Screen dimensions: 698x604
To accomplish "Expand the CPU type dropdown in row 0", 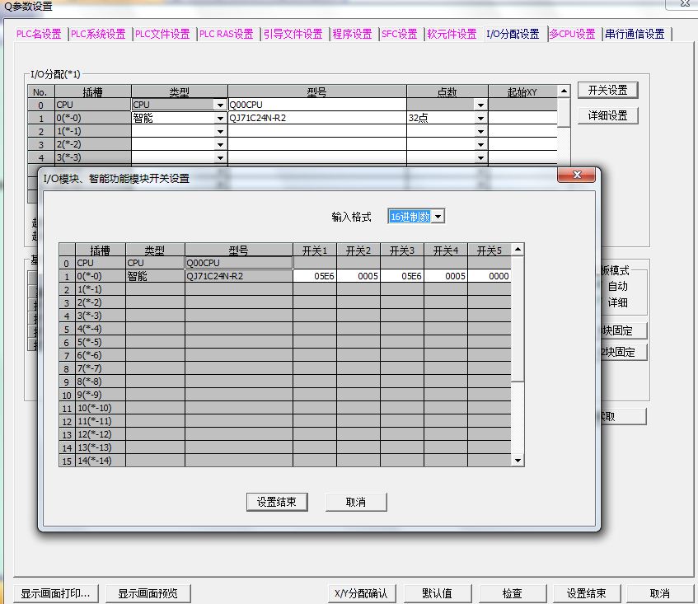I will point(220,105).
